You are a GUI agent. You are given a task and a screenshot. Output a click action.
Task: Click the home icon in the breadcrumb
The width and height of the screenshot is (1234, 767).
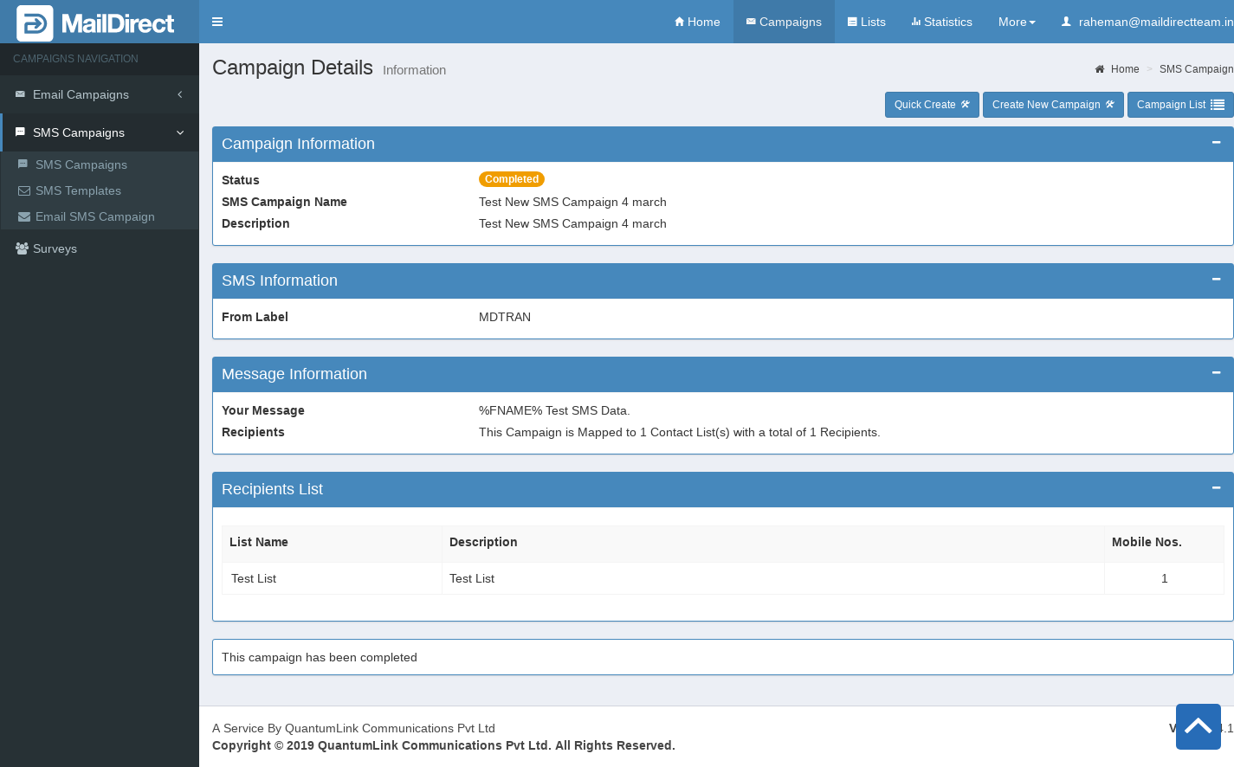(1100, 69)
